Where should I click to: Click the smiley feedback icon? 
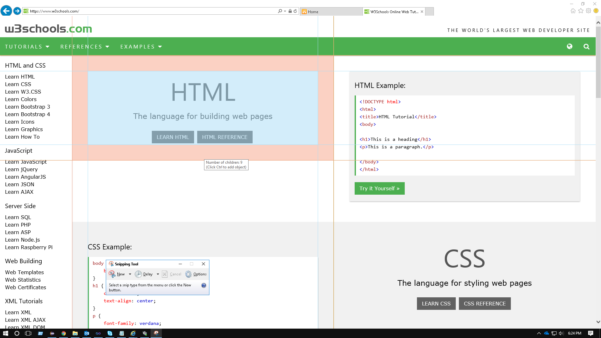click(596, 11)
